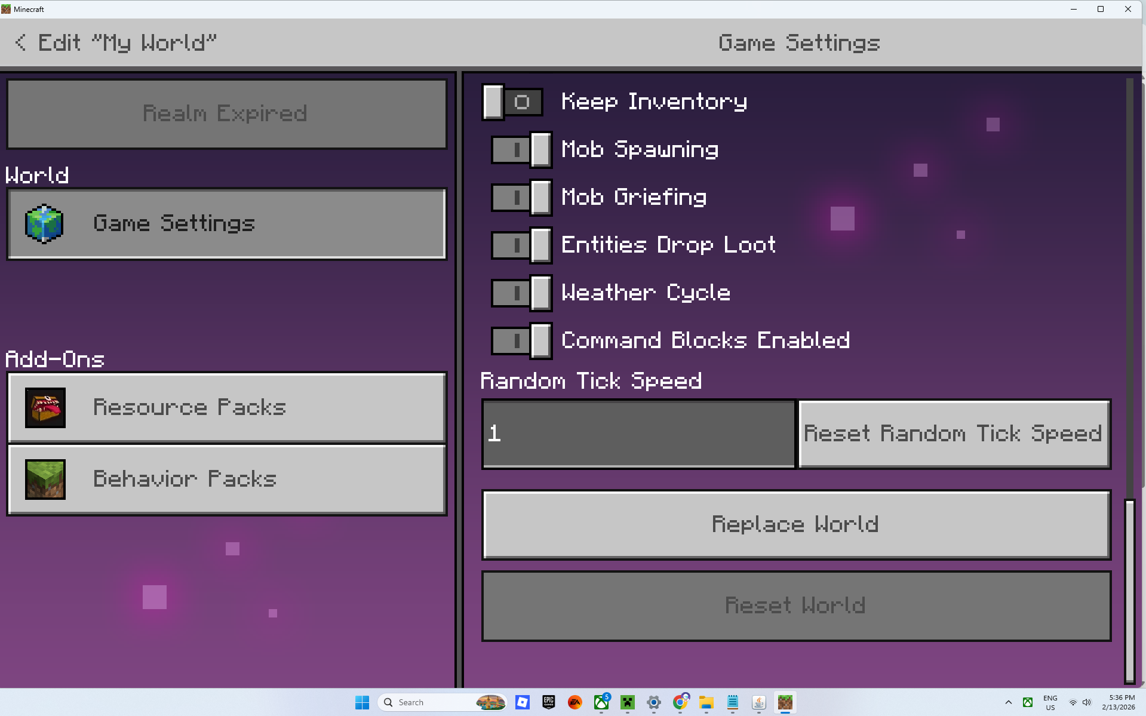
Task: Open the clock and date flyout
Action: point(1119,702)
